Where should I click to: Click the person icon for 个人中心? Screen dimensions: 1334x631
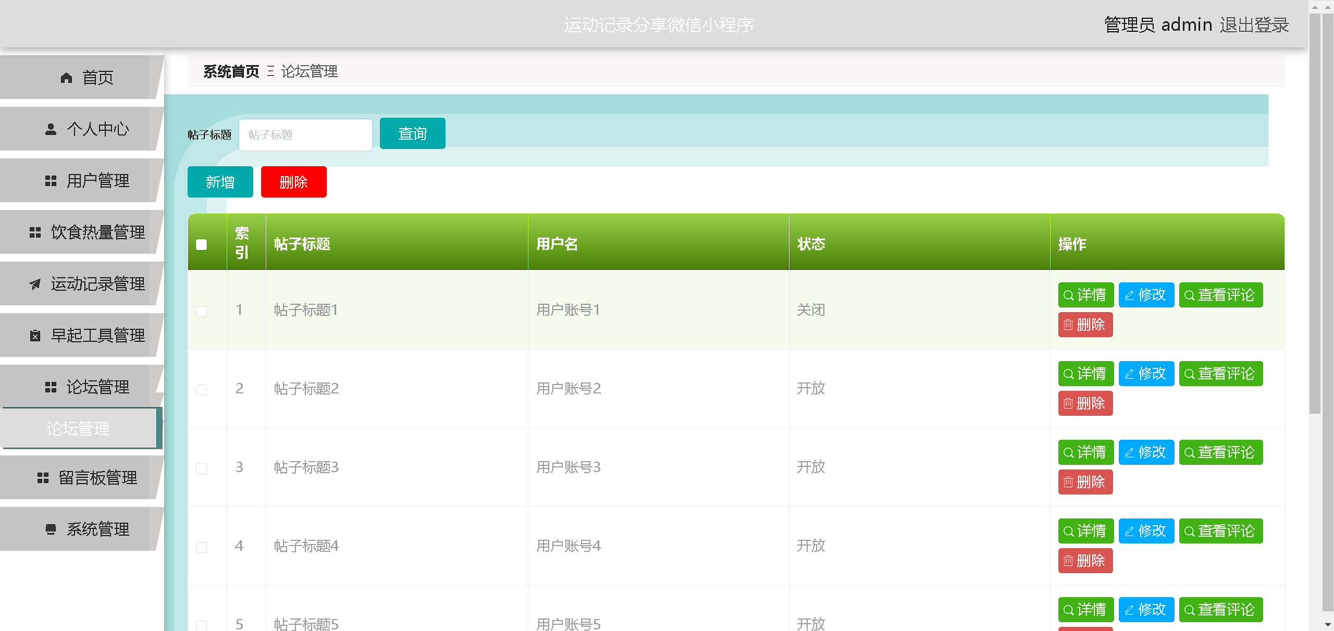pos(51,129)
